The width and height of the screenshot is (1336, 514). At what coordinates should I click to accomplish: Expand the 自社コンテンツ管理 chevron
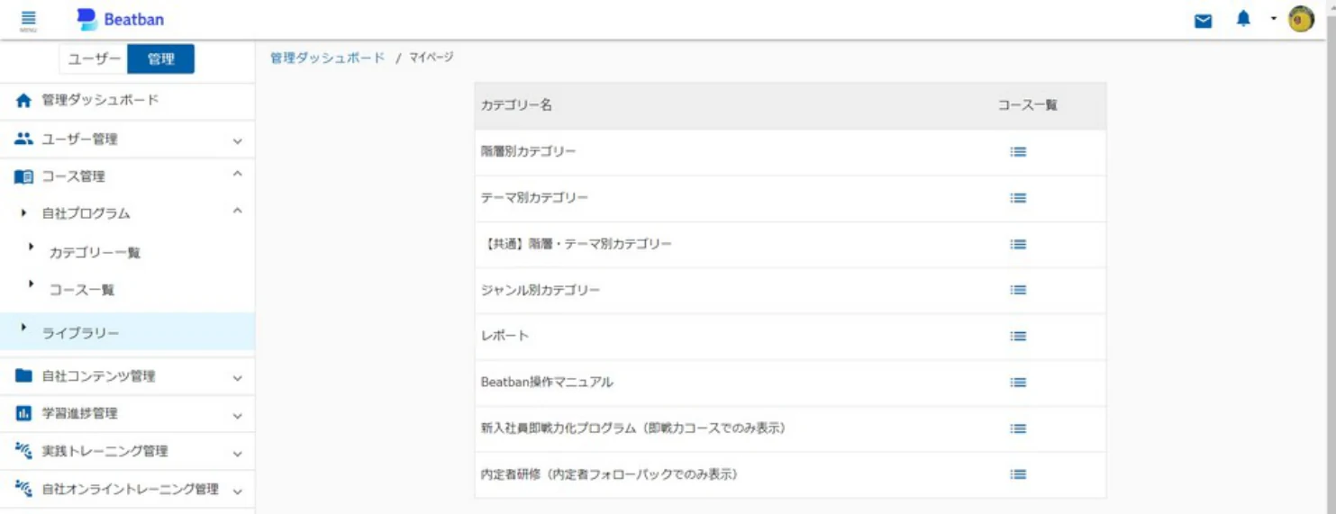[x=237, y=379]
